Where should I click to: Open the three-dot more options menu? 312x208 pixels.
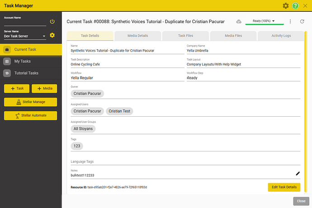pyautogui.click(x=290, y=21)
